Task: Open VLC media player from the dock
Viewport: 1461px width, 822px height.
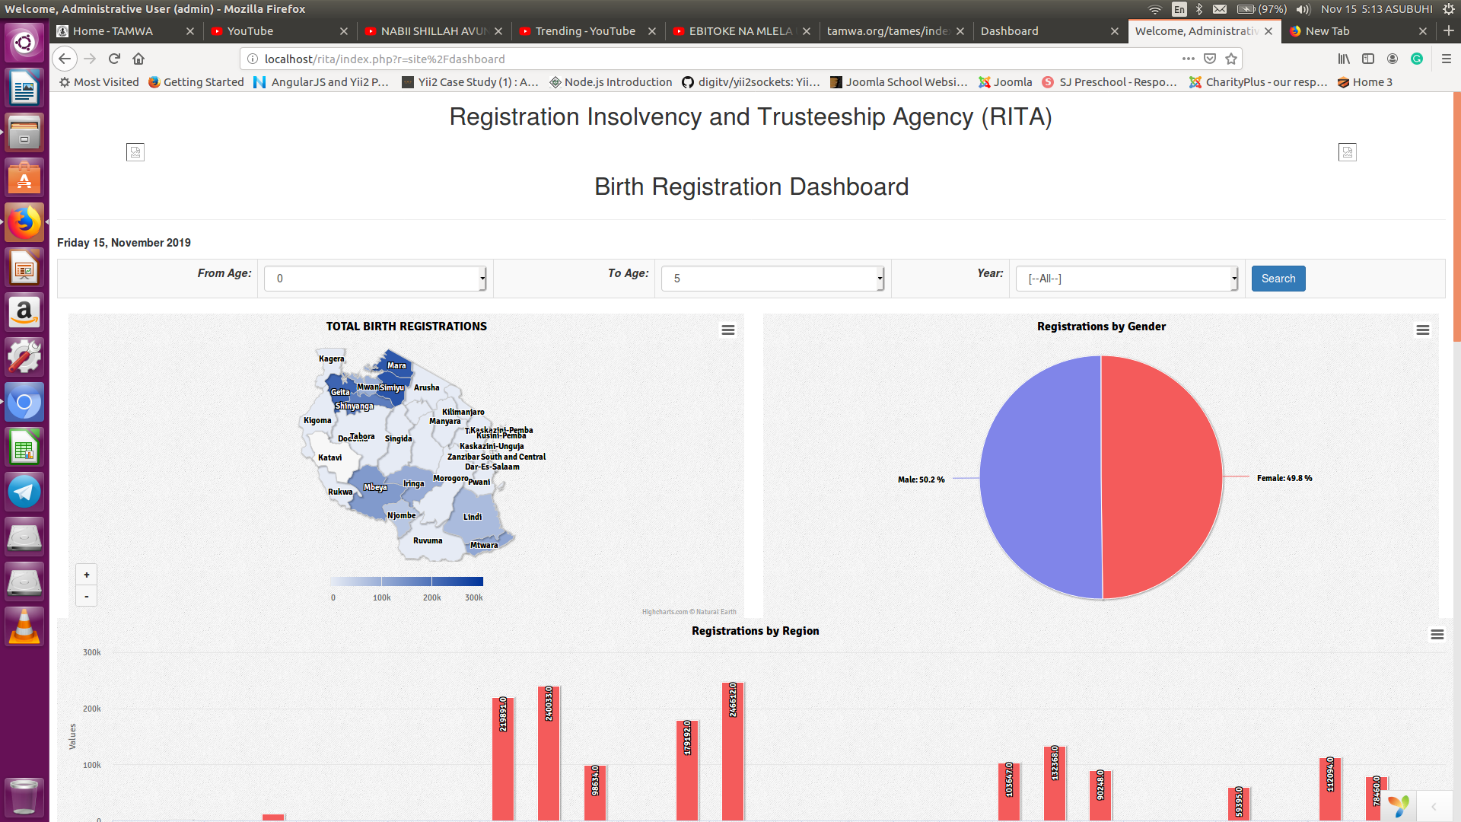Action: 24,626
